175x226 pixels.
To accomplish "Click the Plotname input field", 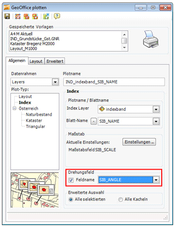I will (114, 82).
